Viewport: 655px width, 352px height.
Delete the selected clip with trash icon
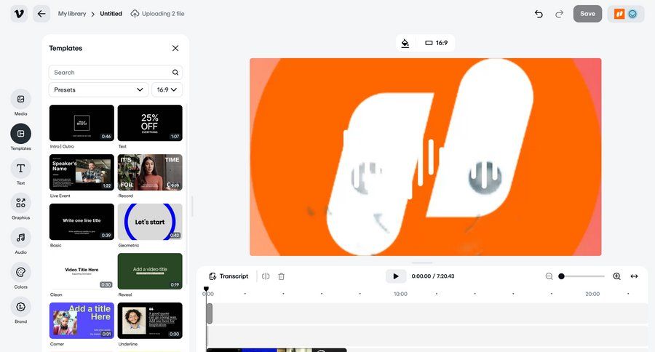tap(282, 276)
